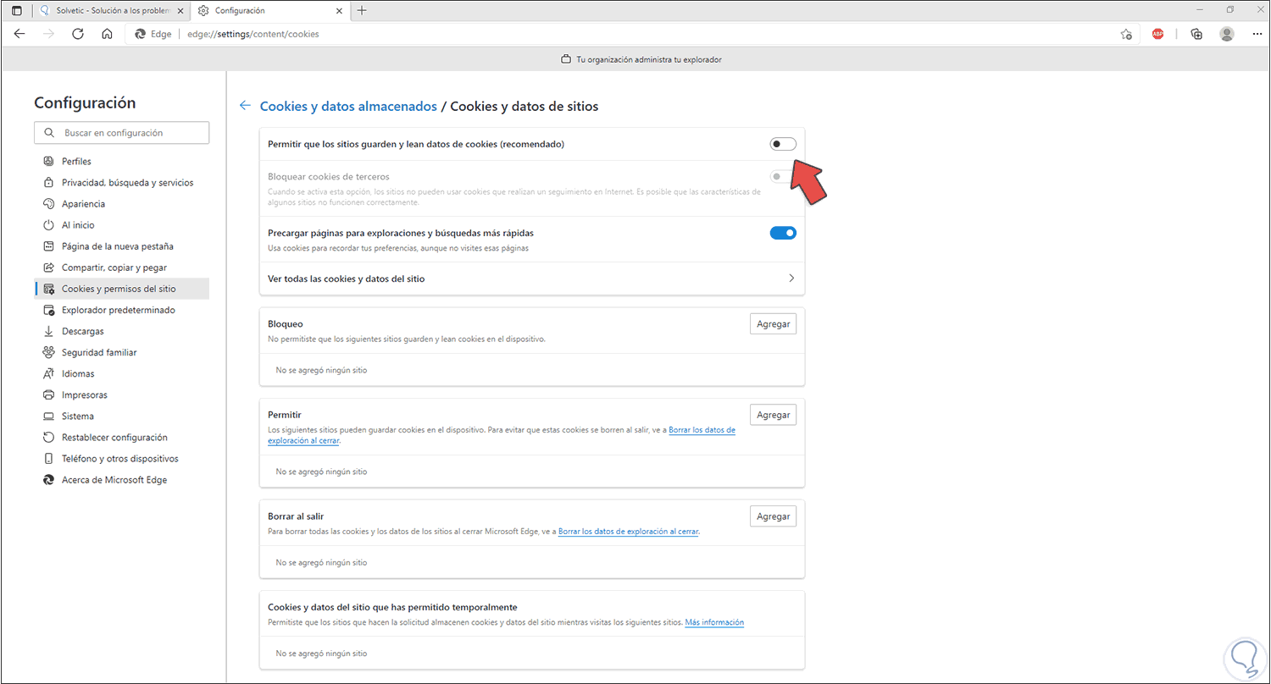The width and height of the screenshot is (1271, 684).
Task: Open the profile avatar icon
Action: click(x=1226, y=34)
